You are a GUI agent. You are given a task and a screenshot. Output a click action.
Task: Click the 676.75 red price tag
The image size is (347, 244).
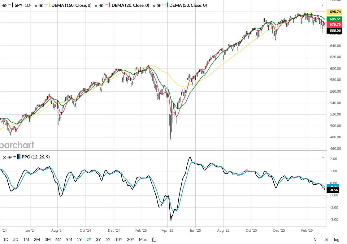tap(335, 24)
